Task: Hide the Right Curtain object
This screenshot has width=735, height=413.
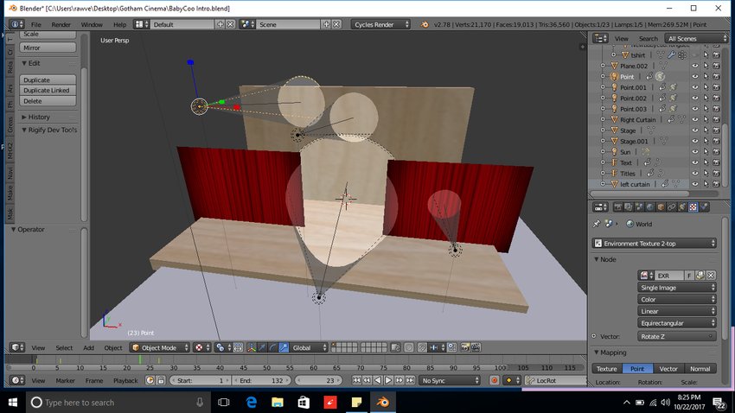Action: pyautogui.click(x=695, y=120)
